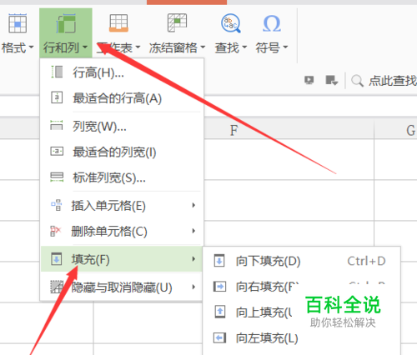Select column F header
The width and height of the screenshot is (417, 355).
coord(289,130)
